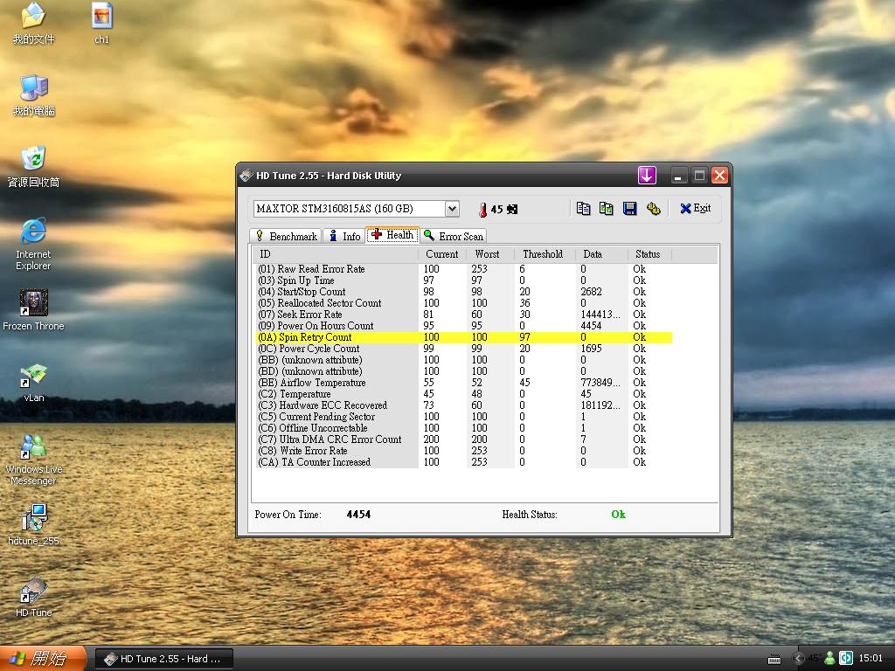Click the Exit button
The width and height of the screenshot is (895, 671).
click(696, 209)
